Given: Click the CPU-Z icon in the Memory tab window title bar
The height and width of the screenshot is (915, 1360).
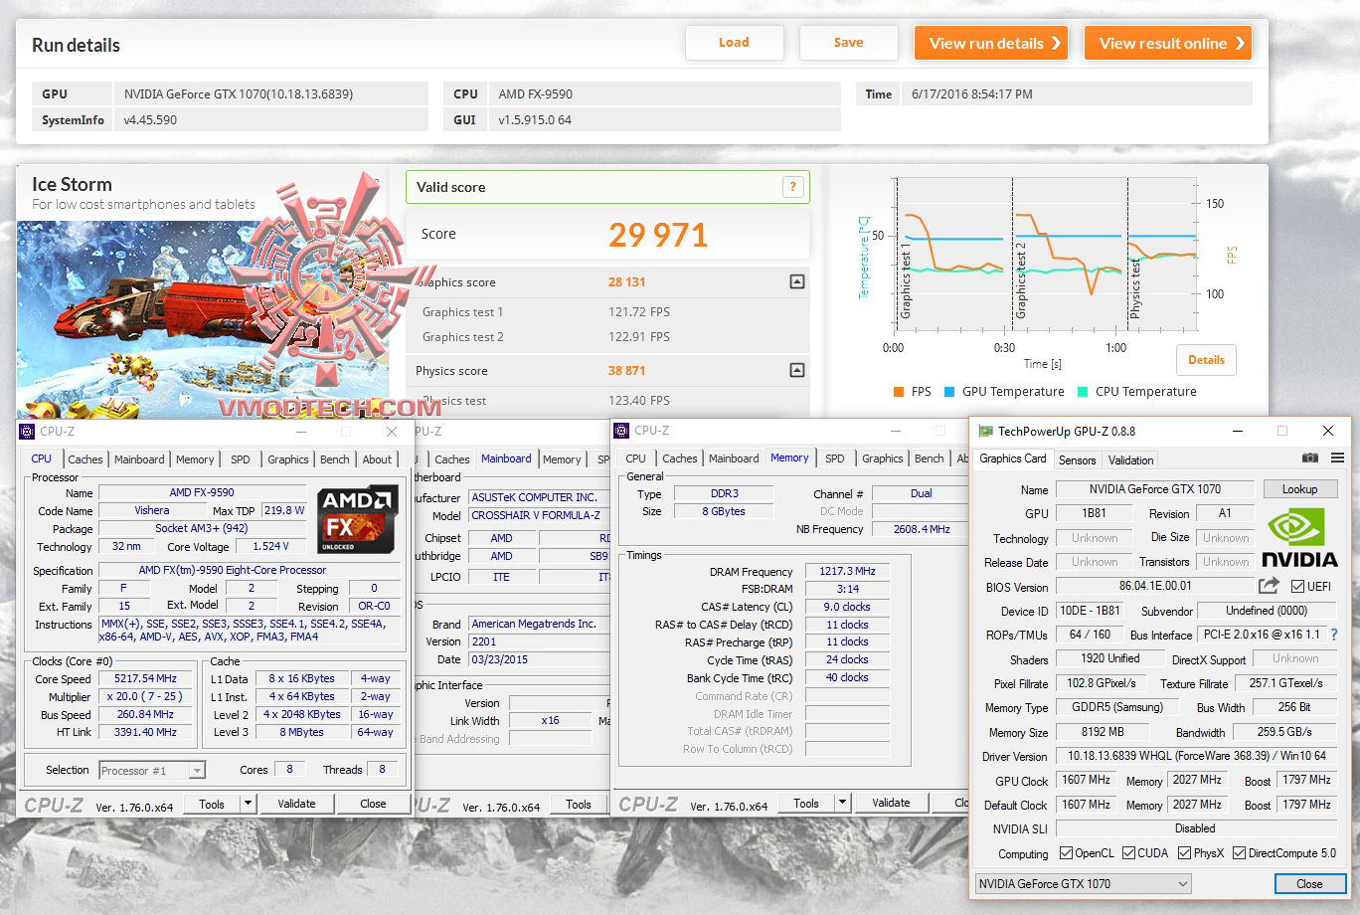Looking at the screenshot, I should point(621,431).
